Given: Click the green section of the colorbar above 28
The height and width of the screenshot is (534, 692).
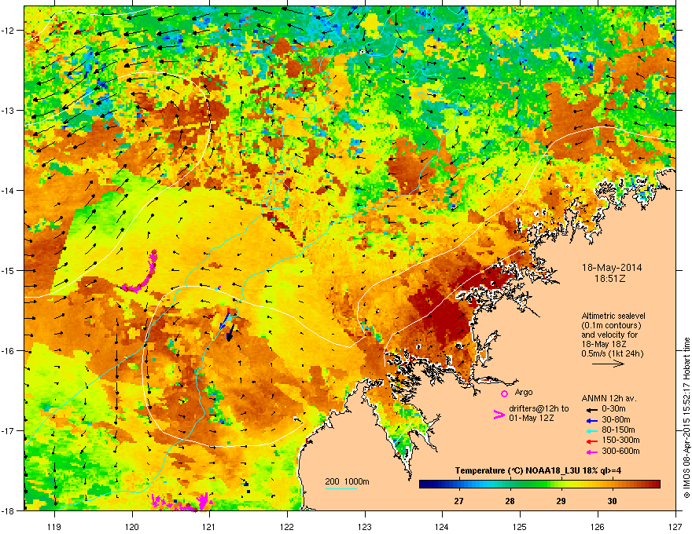Looking at the screenshot, I should tap(511, 485).
